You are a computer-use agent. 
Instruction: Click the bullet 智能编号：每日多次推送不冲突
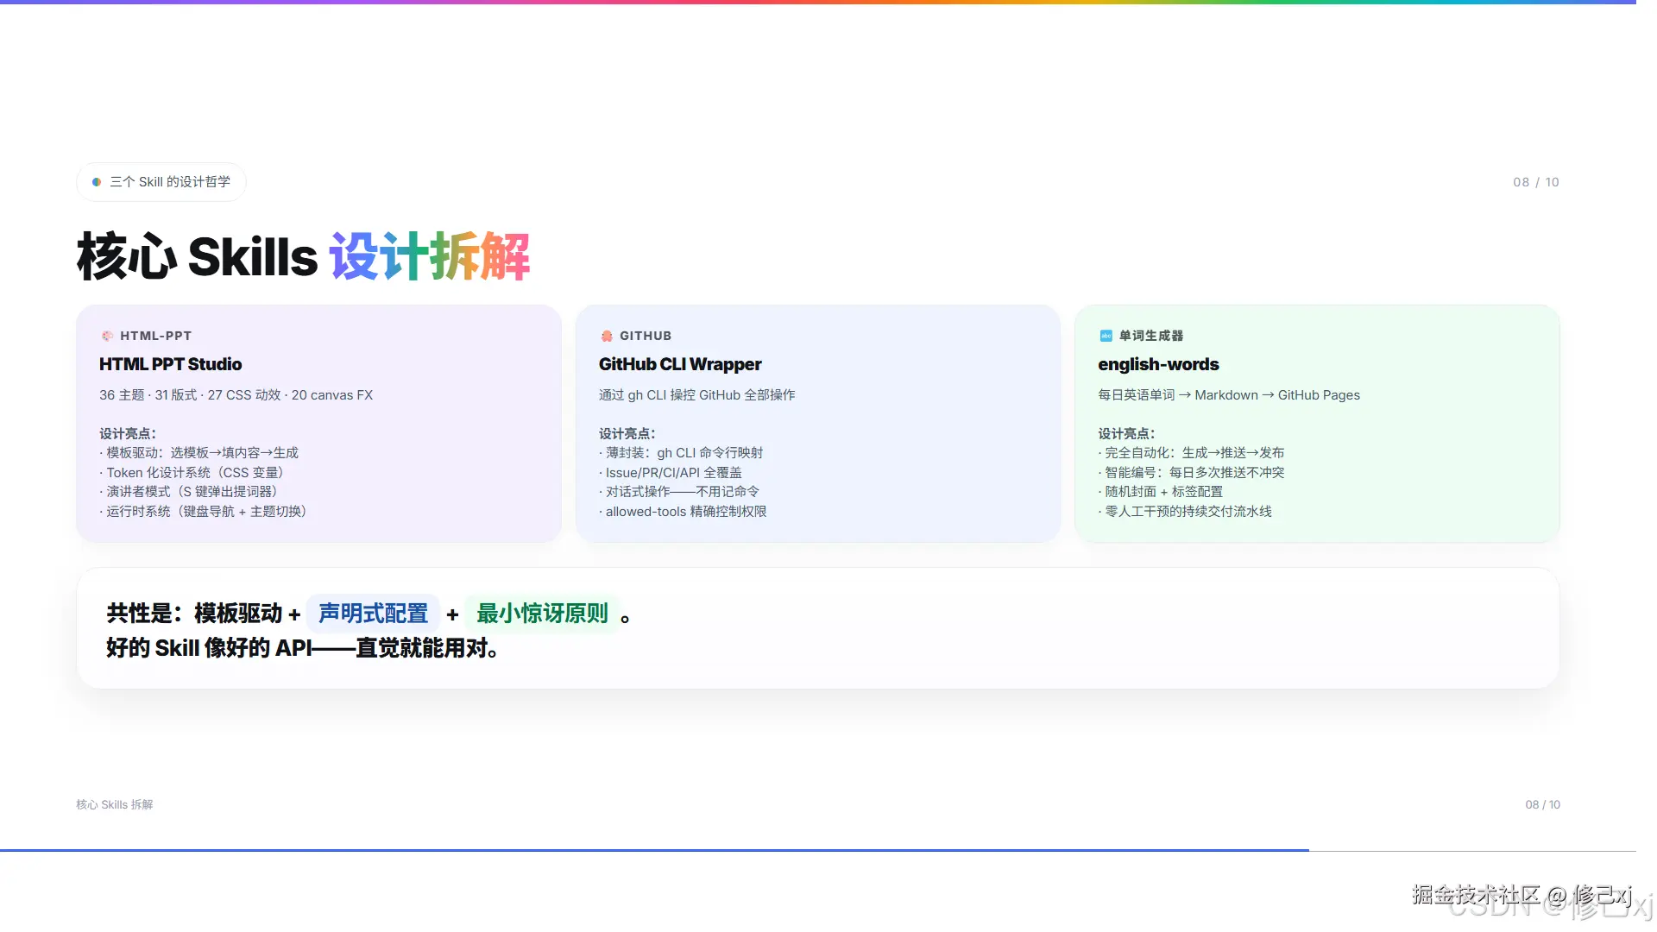[1191, 473]
